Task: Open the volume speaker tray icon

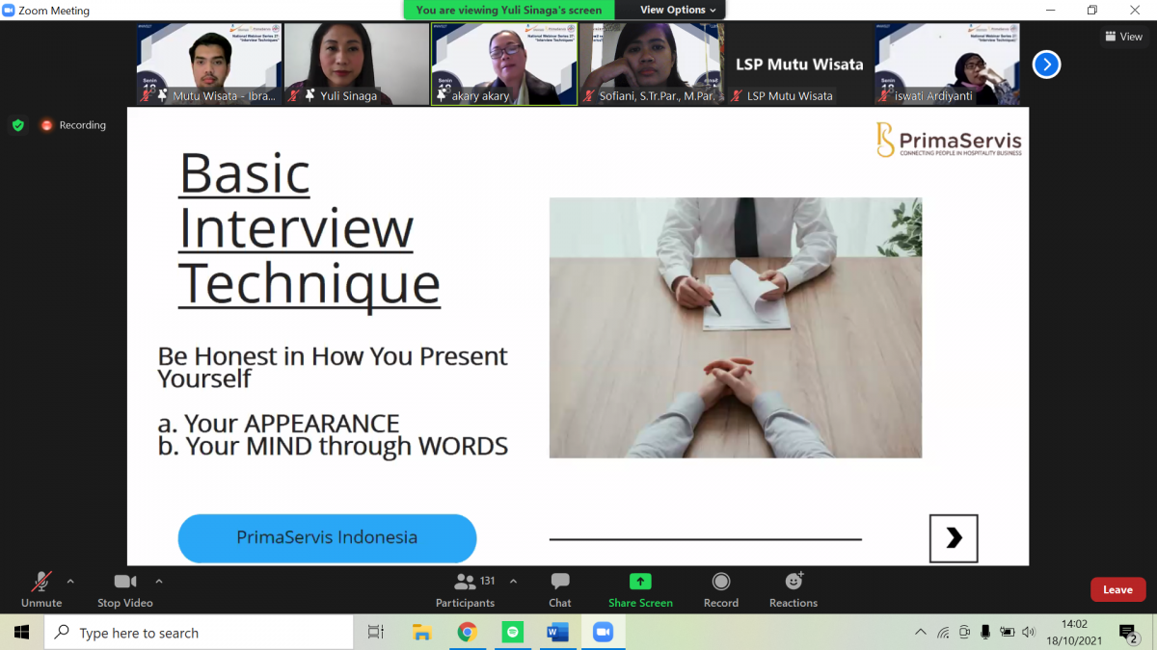Action: pos(1029,633)
